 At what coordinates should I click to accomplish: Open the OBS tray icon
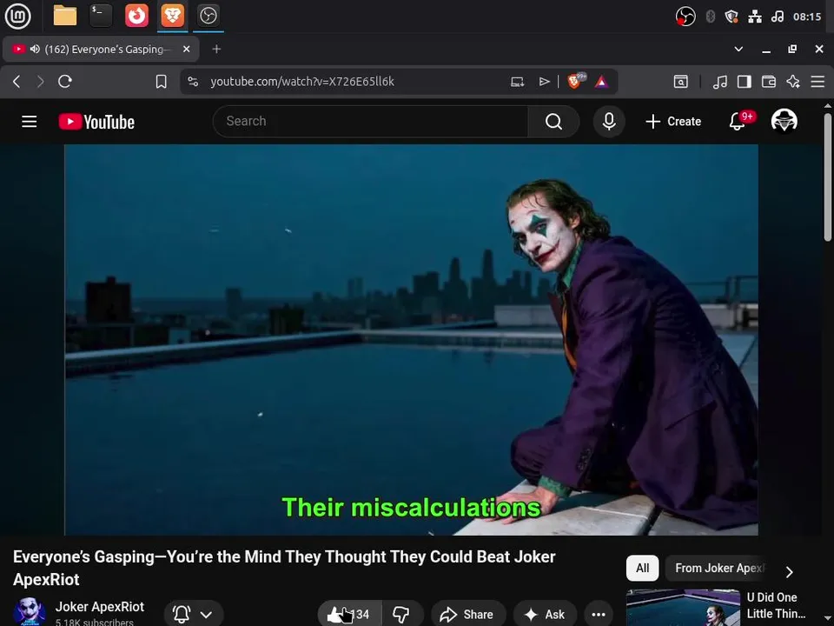click(x=685, y=17)
